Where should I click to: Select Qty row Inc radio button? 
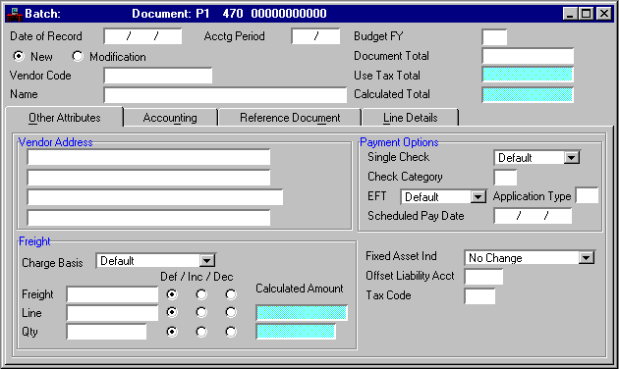click(x=201, y=332)
